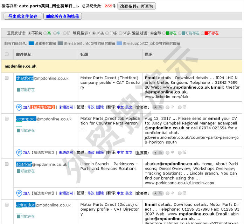Set acampbell row importance to 低

click(180, 152)
